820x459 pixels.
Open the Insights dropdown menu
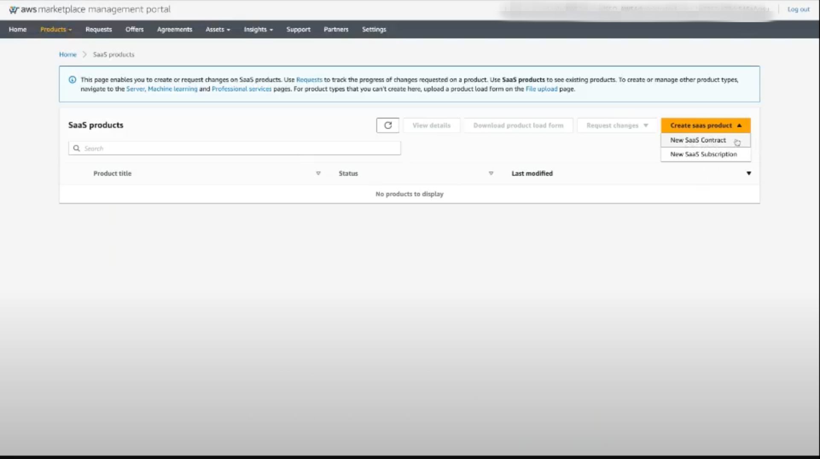(259, 29)
